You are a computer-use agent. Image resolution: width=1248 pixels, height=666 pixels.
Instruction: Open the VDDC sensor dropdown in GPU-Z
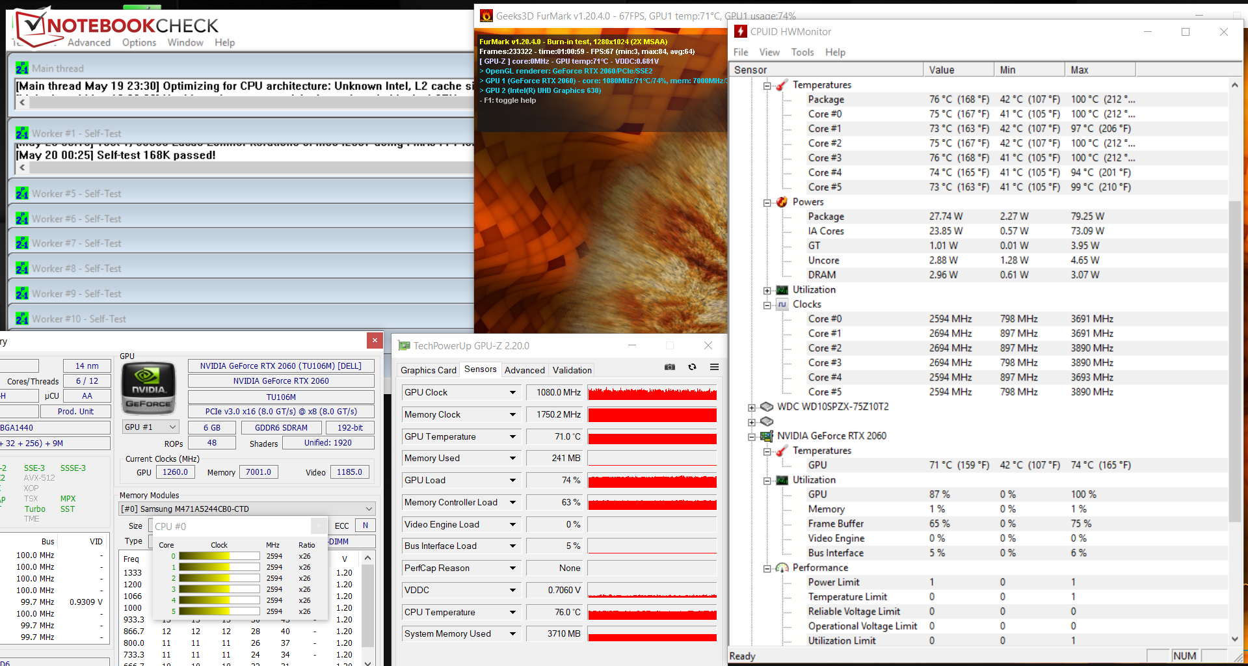pos(512,590)
